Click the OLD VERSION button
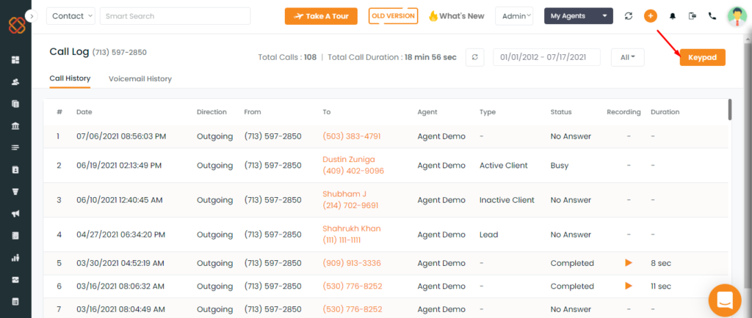This screenshot has height=318, width=752. pos(394,16)
